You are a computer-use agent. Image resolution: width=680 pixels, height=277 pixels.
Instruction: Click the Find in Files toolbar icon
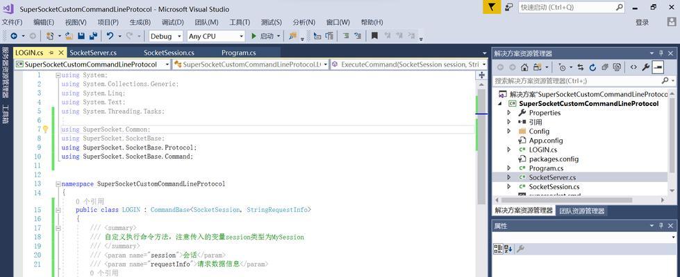(292, 36)
